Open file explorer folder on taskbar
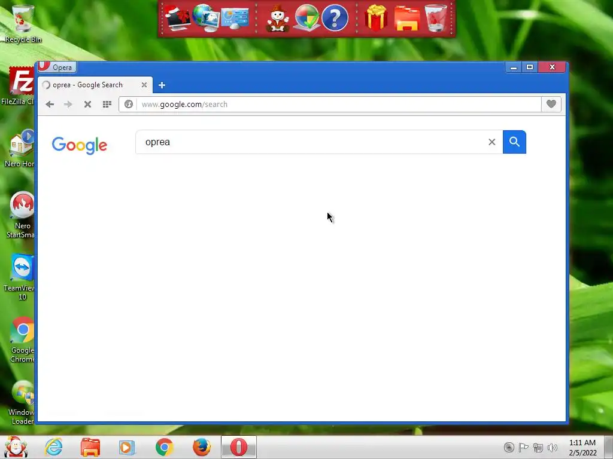Viewport: 613px width, 459px height. 90,447
